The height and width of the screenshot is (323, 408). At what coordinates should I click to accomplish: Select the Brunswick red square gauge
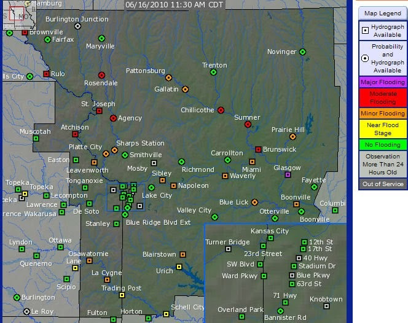(x=258, y=150)
